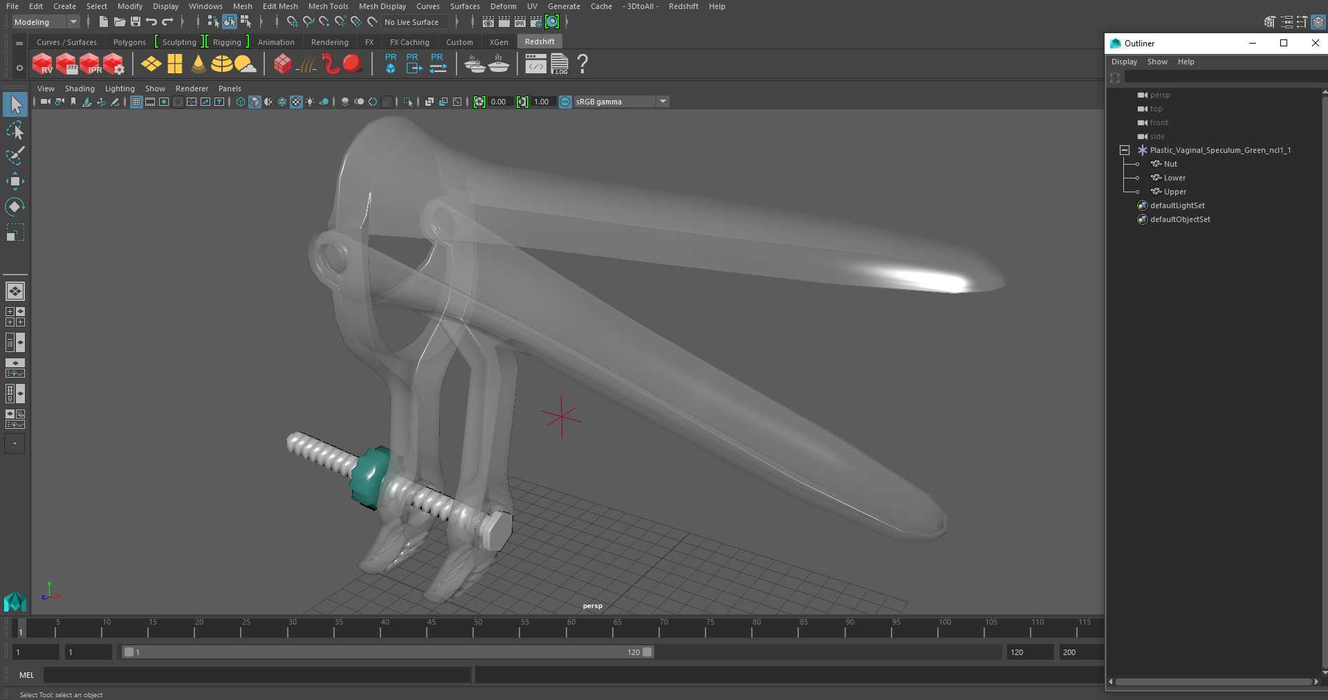
Task: Click the Outliner horizontal scrollbar
Action: tap(1214, 682)
